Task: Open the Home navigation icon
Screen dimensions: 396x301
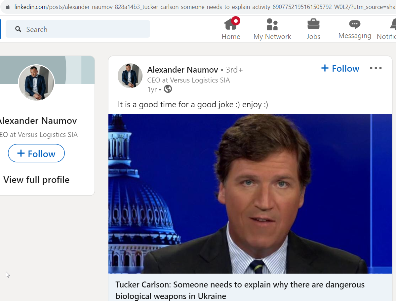Action: [x=231, y=29]
